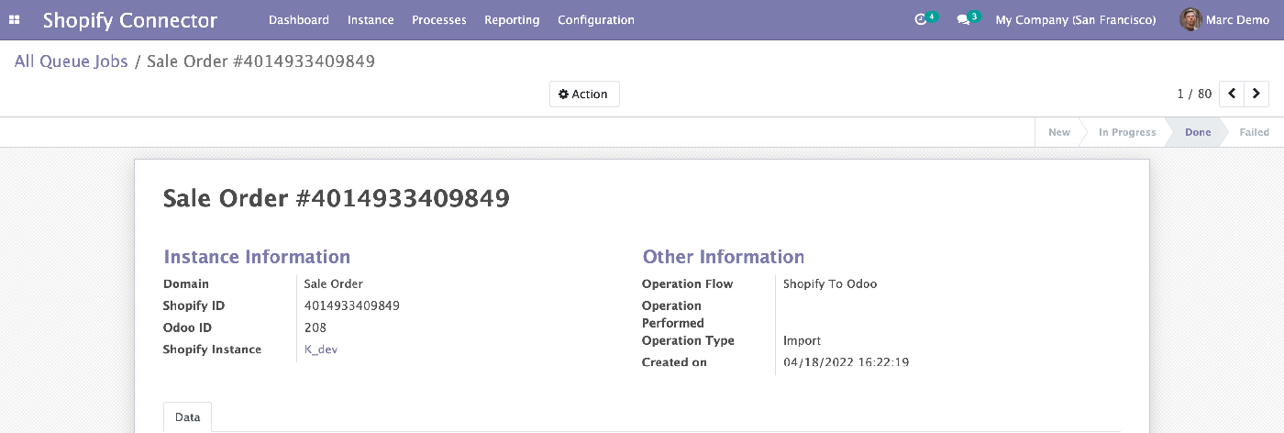Click the Failed status stage
This screenshot has height=433, width=1284.
click(1254, 132)
